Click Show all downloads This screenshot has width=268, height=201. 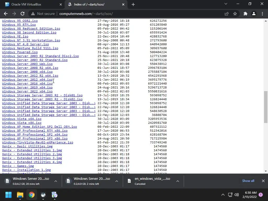pos(248,181)
